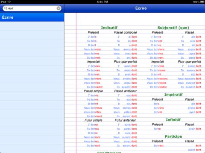This screenshot has height=153, width=205.
Task: Tap the Plus-que-parfait label under Subjonctif
Action: point(190,62)
